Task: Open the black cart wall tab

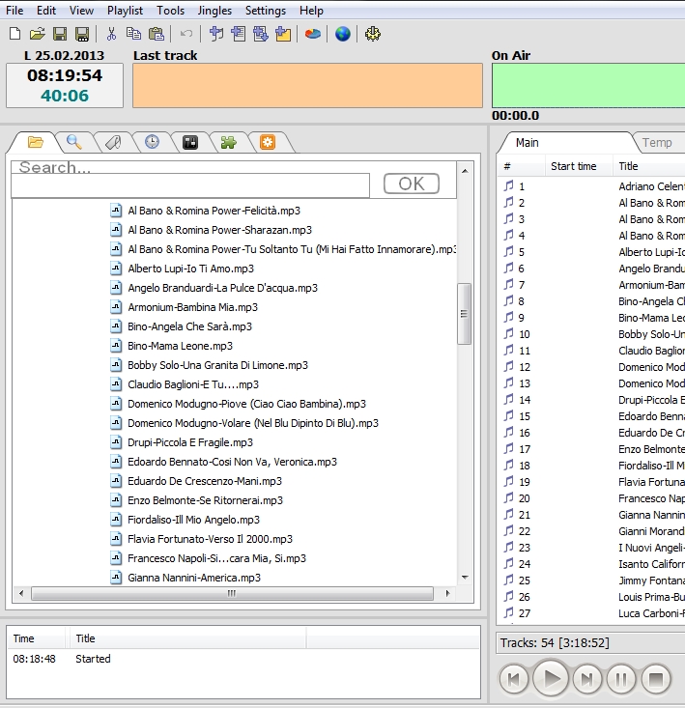Action: point(190,143)
